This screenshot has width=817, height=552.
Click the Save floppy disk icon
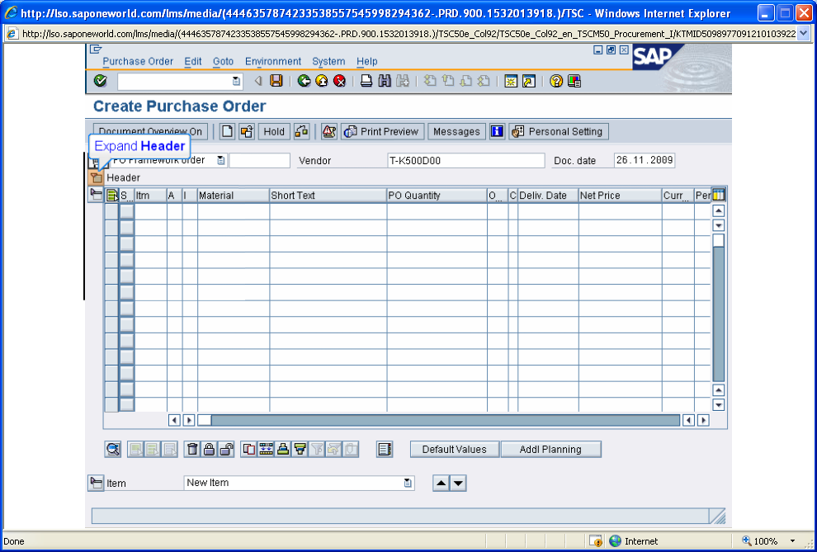276,81
